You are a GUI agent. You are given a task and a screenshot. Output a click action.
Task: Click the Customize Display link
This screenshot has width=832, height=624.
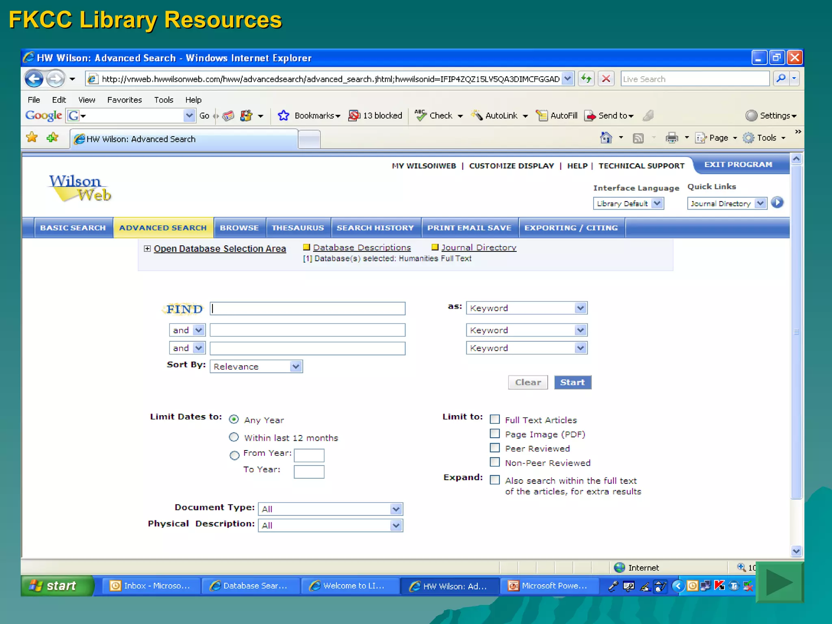[x=511, y=166]
